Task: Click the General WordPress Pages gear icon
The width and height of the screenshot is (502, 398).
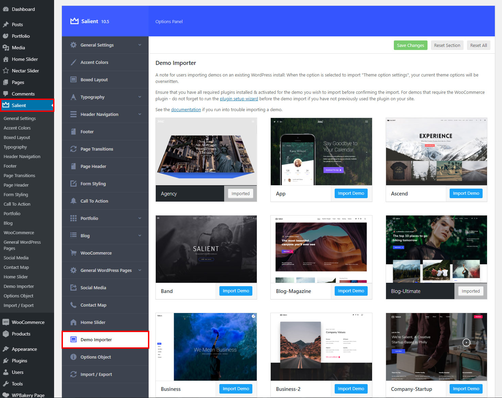Action: [73, 270]
